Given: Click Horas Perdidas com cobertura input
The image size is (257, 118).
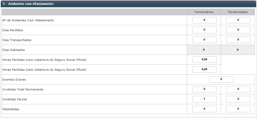Looking at the screenshot, I should tap(204, 60).
